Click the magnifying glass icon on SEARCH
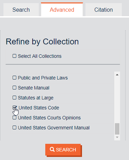This screenshot has height=160, width=129. (52, 149)
